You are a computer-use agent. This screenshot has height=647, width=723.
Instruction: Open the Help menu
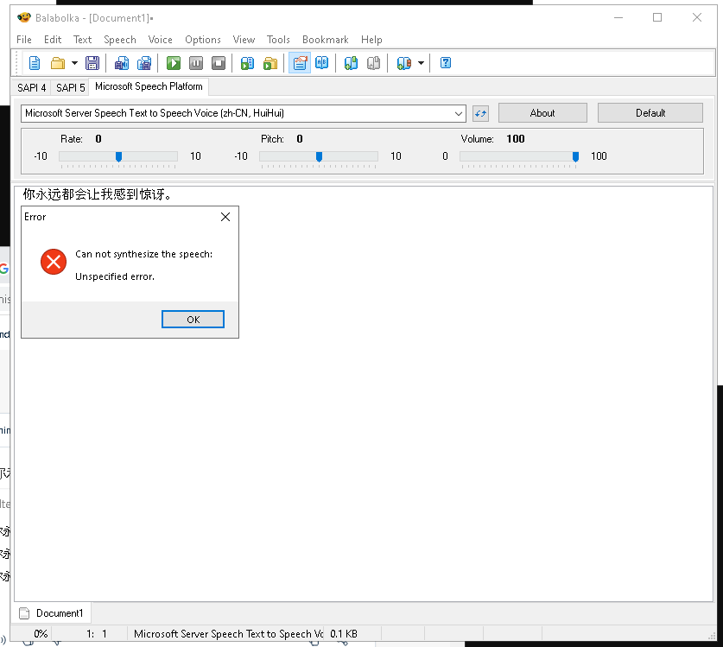pos(371,40)
